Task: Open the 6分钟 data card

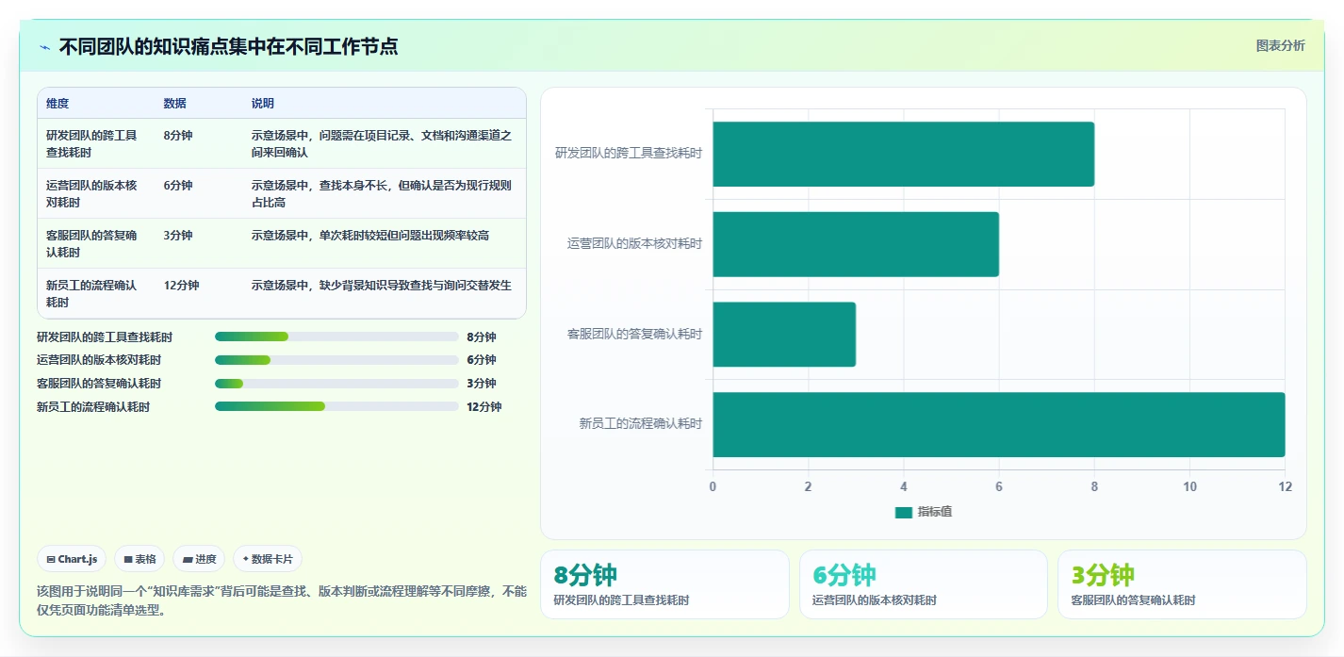Action: click(924, 584)
